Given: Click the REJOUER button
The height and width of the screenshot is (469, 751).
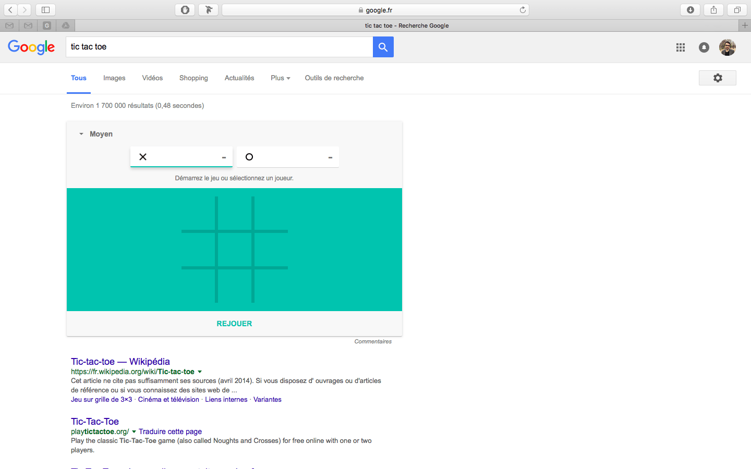Looking at the screenshot, I should (234, 324).
